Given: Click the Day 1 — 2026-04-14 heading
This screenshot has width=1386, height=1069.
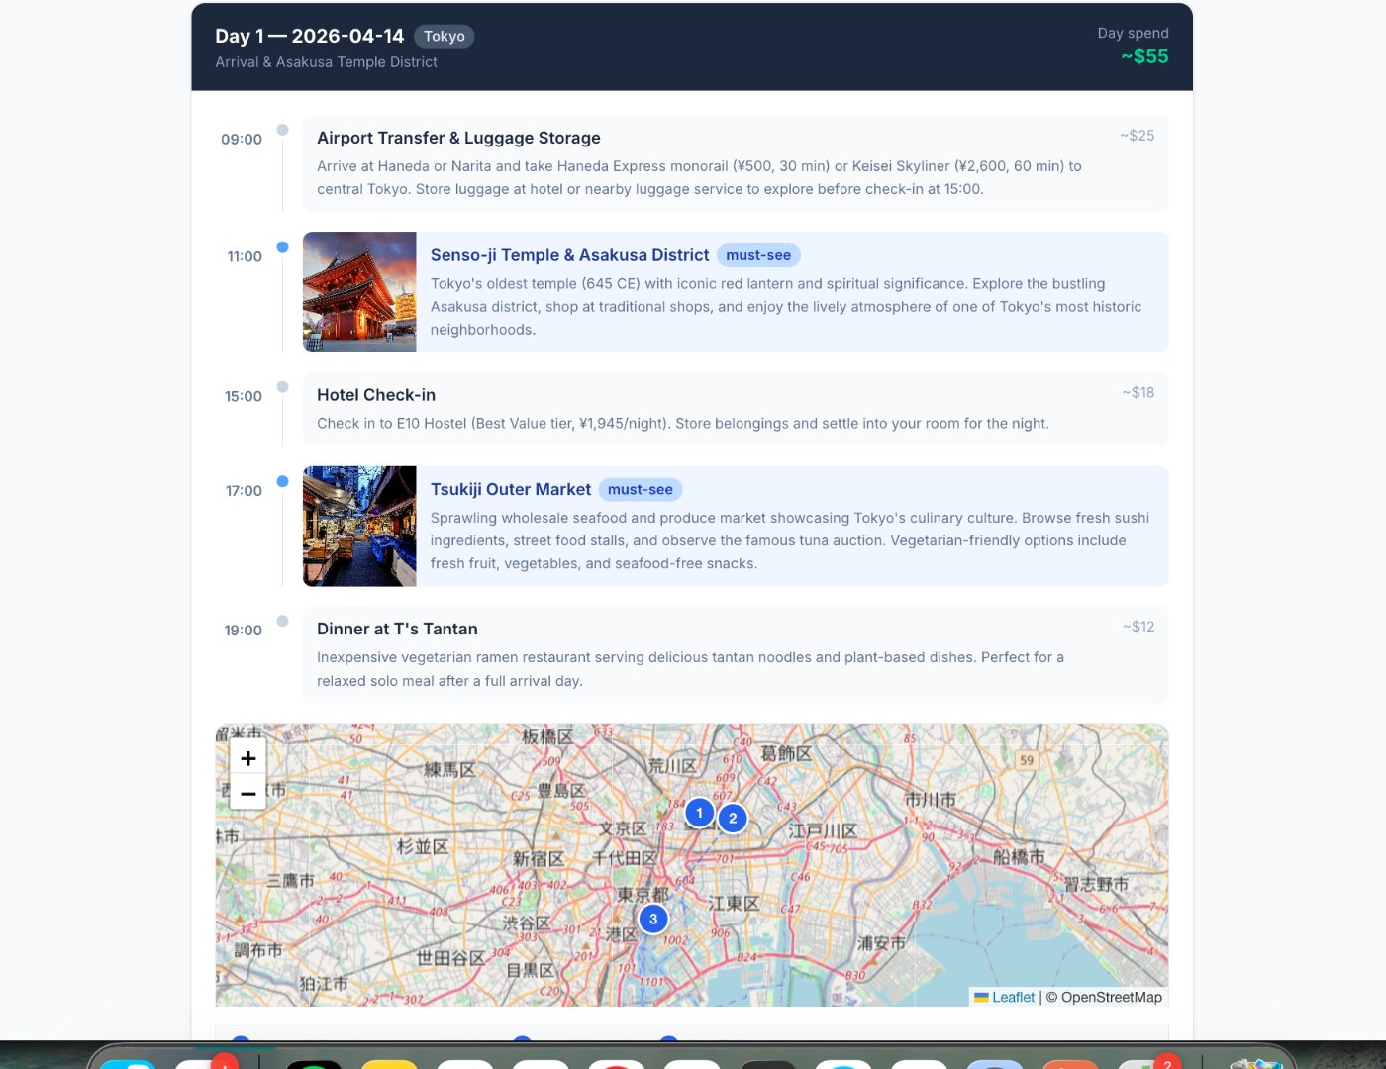Looking at the screenshot, I should [x=309, y=36].
